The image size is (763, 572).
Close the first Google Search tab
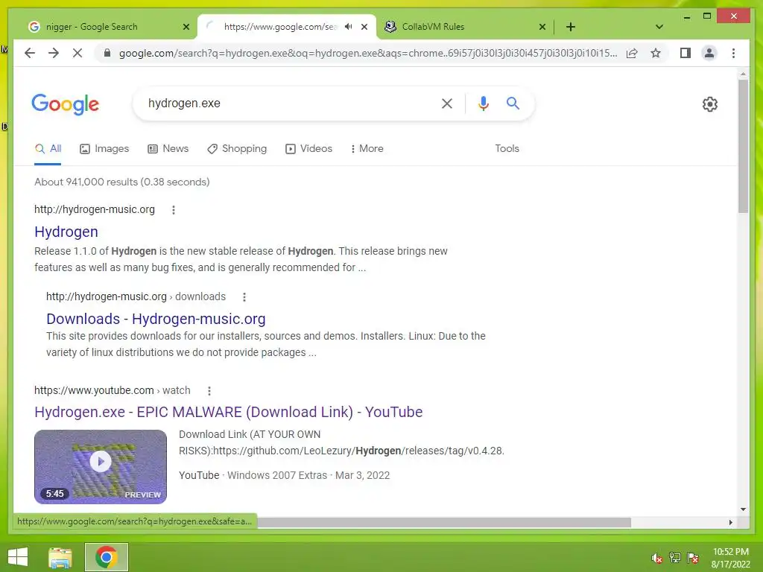click(186, 27)
